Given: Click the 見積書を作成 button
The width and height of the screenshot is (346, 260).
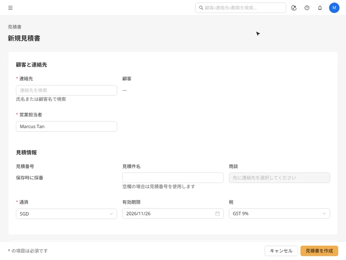Looking at the screenshot, I should pyautogui.click(x=319, y=251).
